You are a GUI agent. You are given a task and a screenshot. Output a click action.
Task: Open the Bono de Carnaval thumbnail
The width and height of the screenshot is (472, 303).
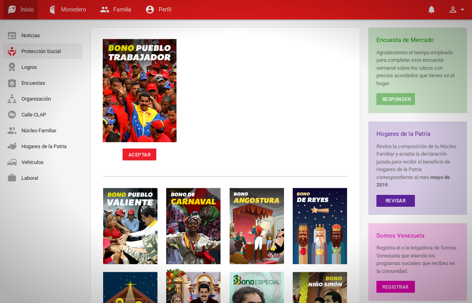[193, 226]
